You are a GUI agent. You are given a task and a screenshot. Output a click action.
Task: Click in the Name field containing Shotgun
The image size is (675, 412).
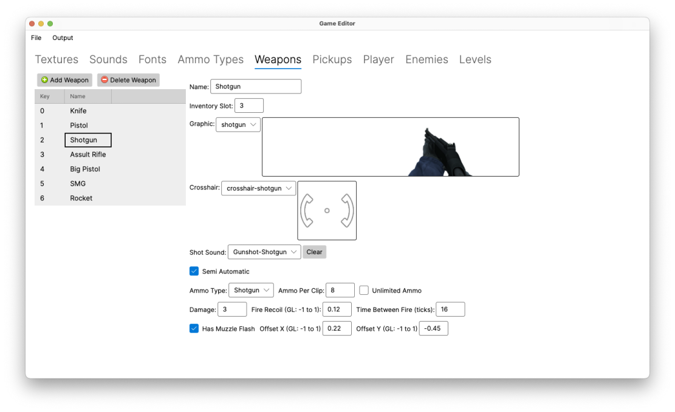coord(256,86)
